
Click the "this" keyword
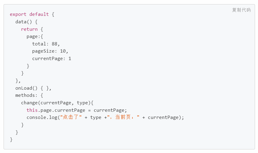[x=32, y=110]
